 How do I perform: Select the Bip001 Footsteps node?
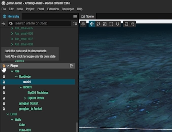click(x=38, y=93)
